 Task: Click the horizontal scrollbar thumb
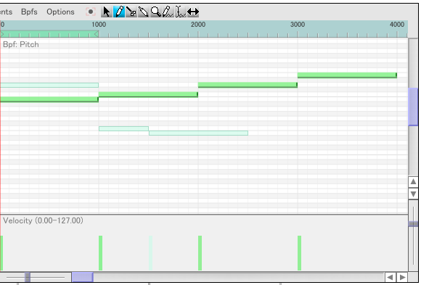point(83,277)
